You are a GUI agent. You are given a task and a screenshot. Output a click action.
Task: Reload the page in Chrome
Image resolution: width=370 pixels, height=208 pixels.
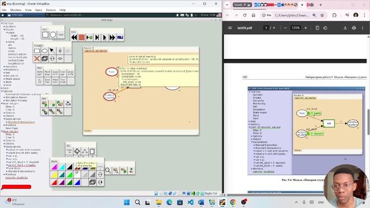click(245, 15)
